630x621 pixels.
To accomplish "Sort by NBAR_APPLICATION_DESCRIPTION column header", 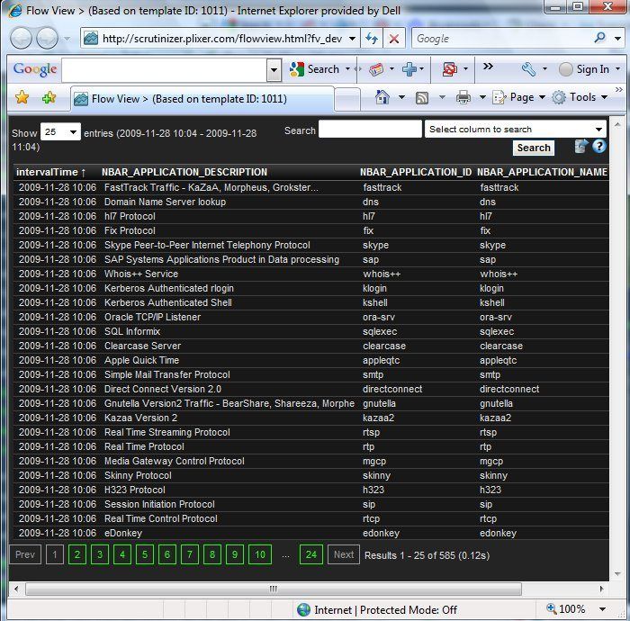I will pos(184,172).
